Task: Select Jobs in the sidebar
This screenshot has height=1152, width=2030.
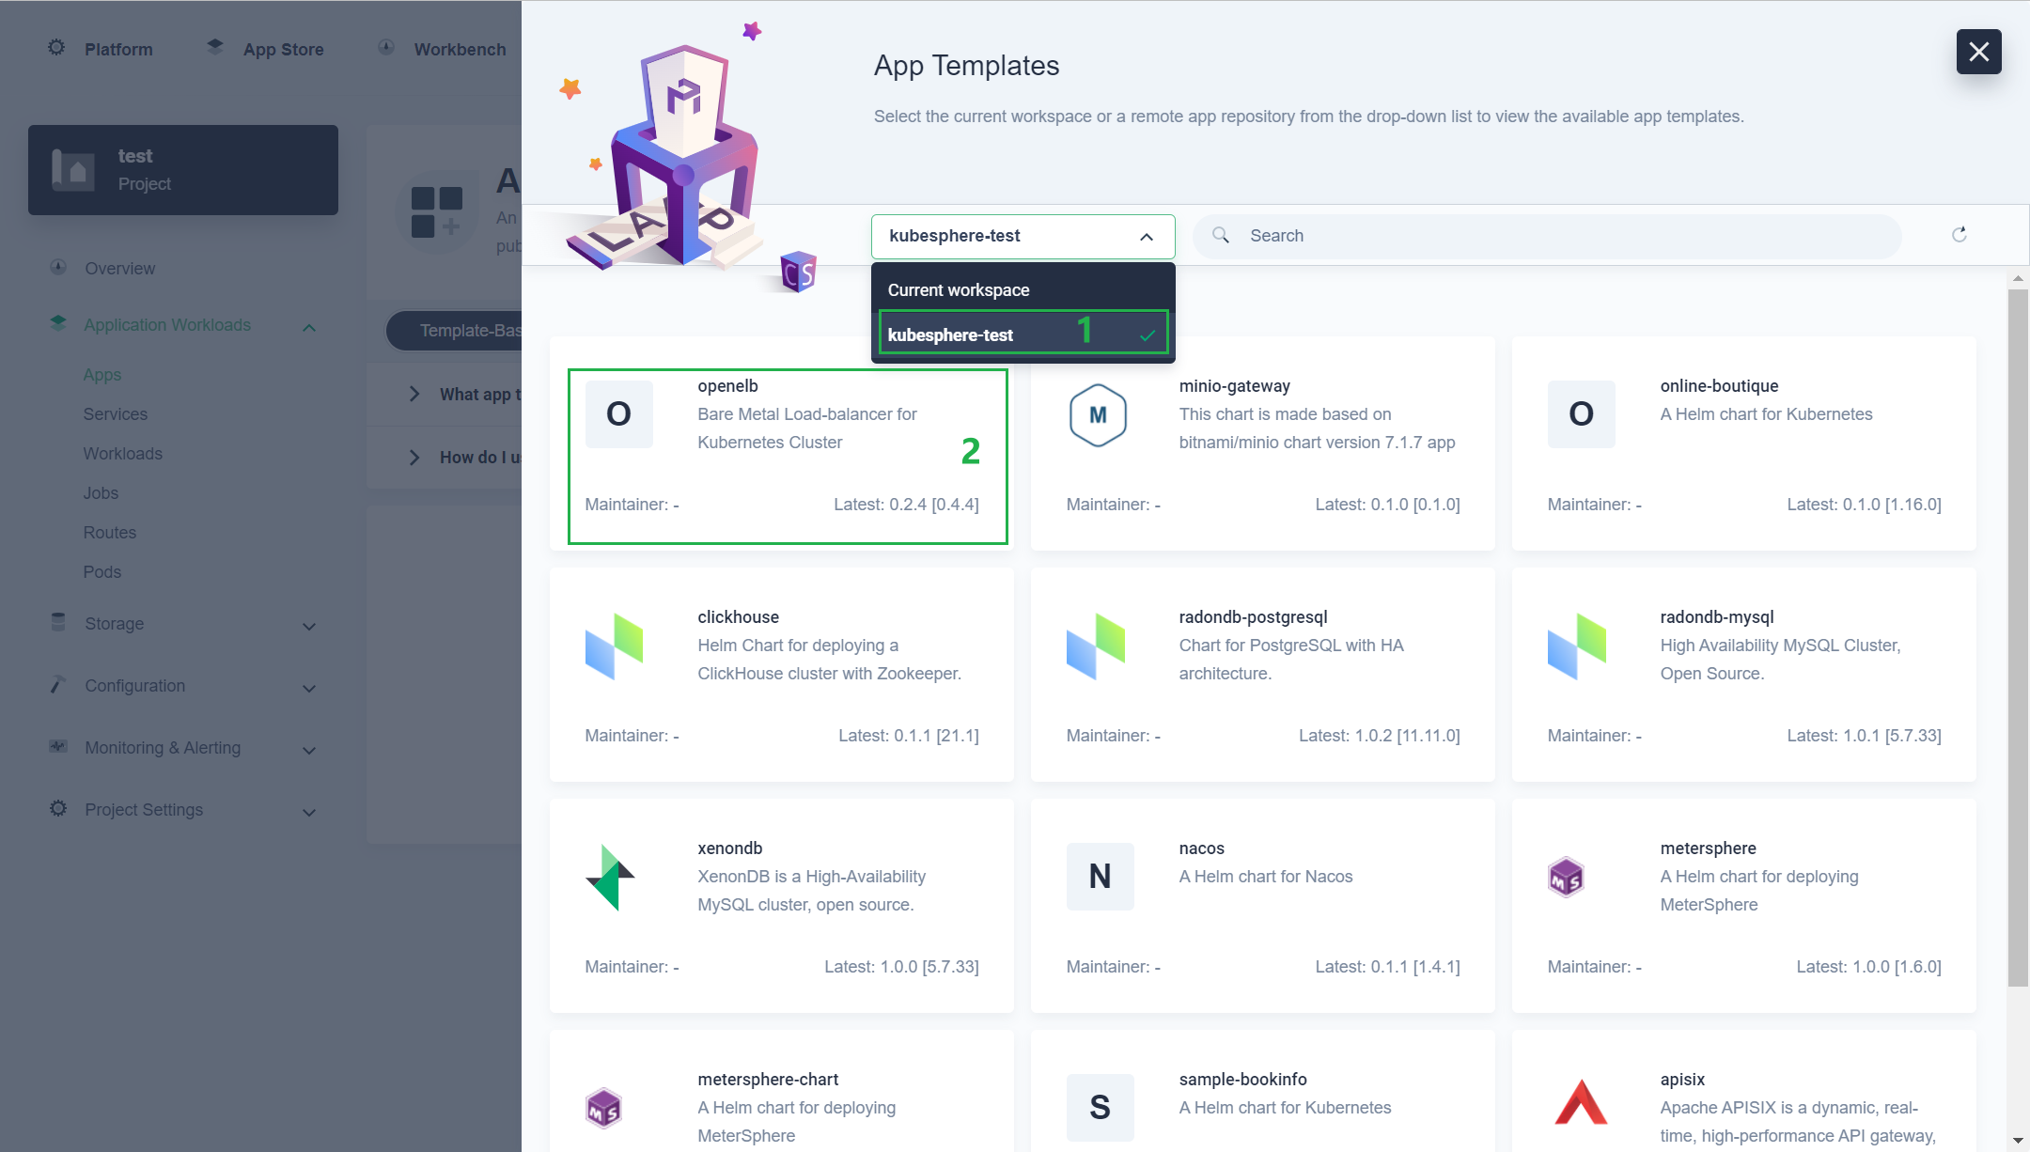Action: [x=101, y=493]
